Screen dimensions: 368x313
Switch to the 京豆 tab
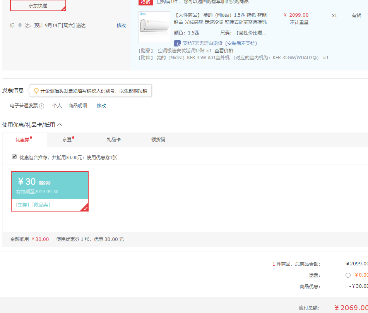[67, 140]
